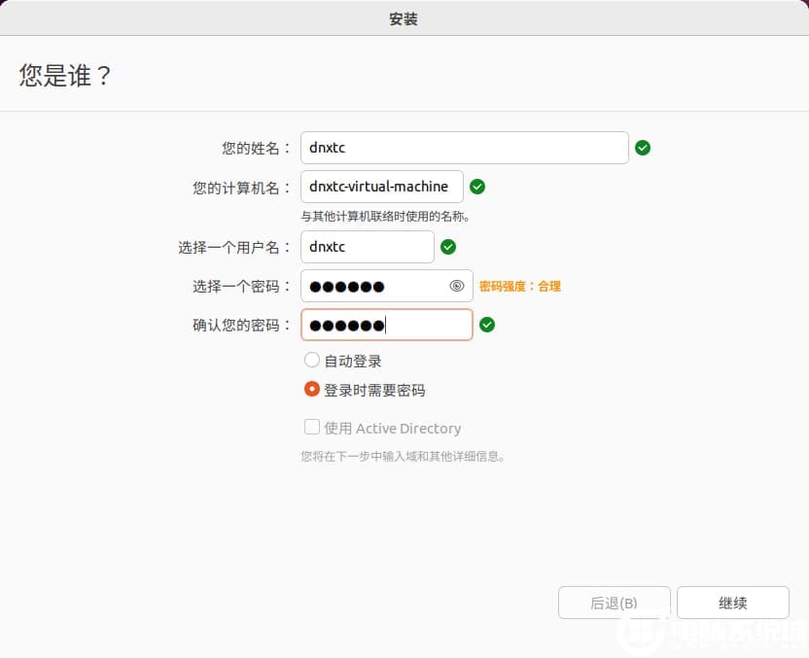809x658 pixels.
Task: Click the green checkmark beside computer name
Action: (477, 186)
